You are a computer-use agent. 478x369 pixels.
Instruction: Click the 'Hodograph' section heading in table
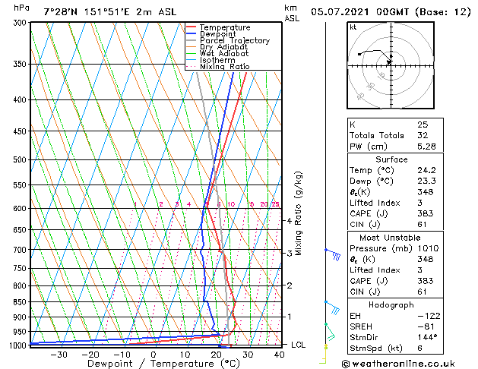pyautogui.click(x=391, y=305)
